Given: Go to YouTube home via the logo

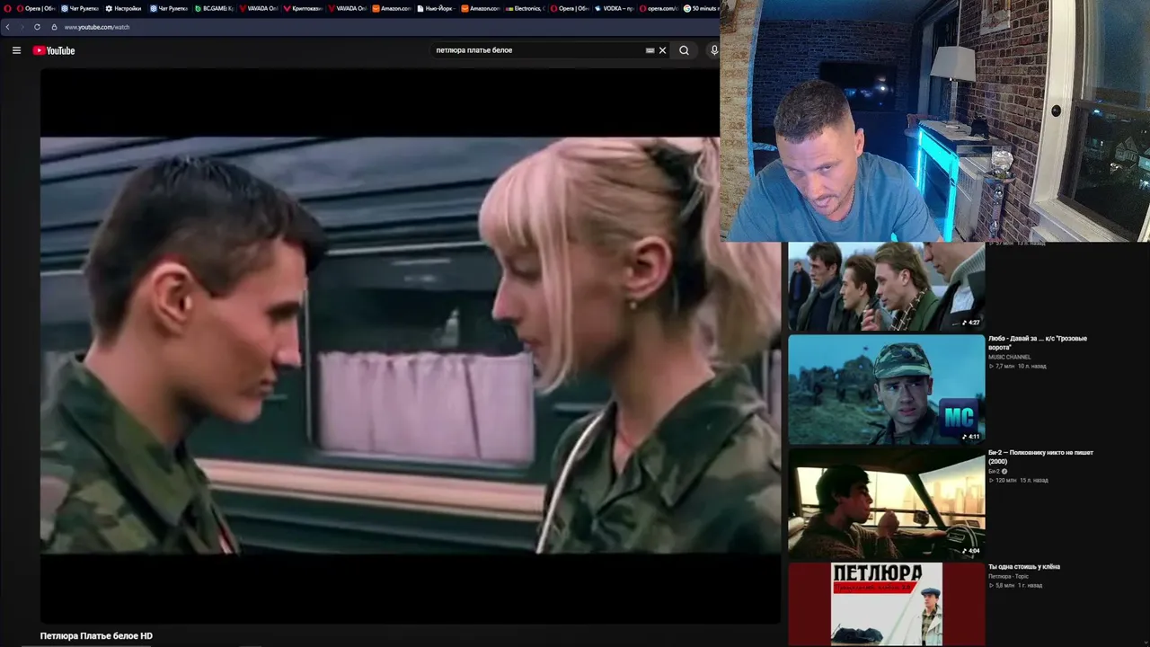Looking at the screenshot, I should [54, 50].
